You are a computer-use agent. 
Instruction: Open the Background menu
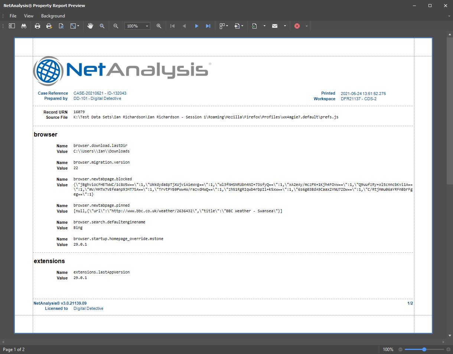[x=53, y=16]
